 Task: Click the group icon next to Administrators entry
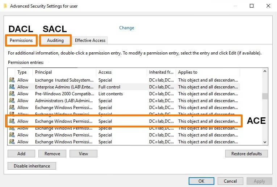[12, 101]
